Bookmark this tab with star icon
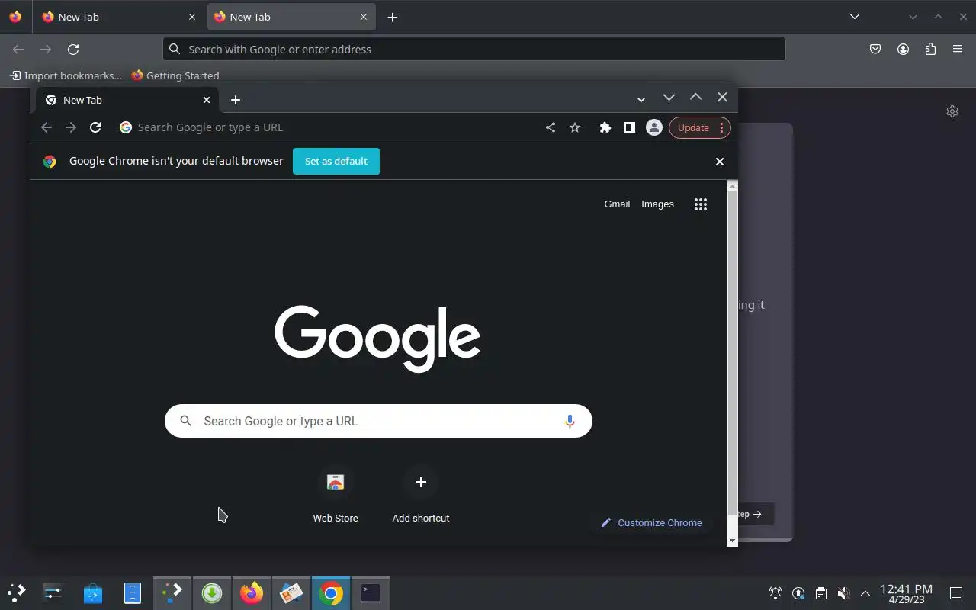The width and height of the screenshot is (976, 610). click(575, 127)
